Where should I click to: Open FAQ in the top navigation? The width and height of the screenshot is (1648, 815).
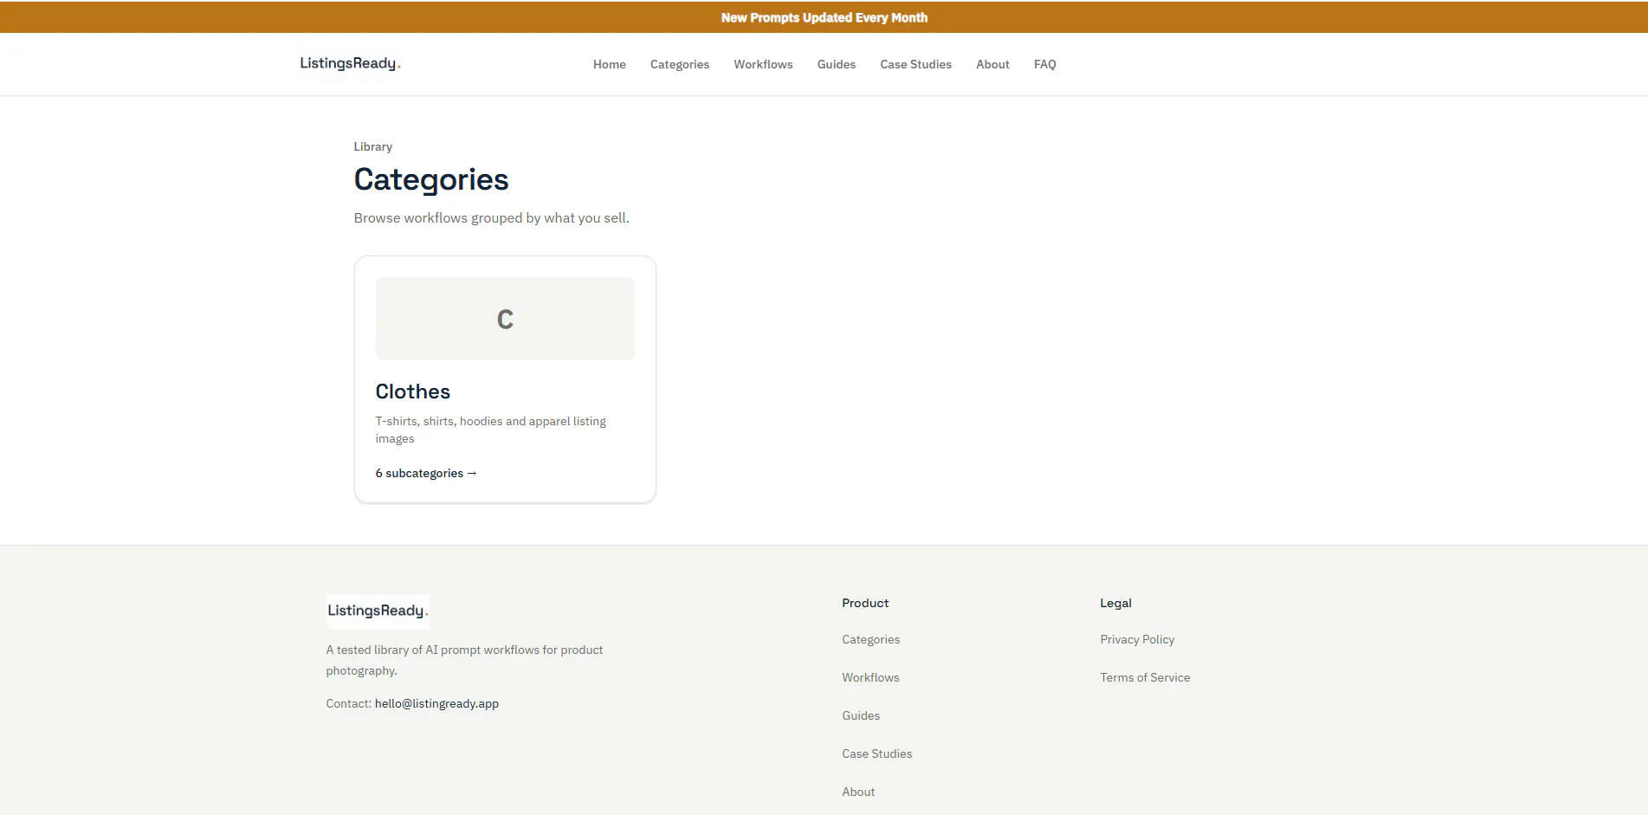[x=1044, y=64]
